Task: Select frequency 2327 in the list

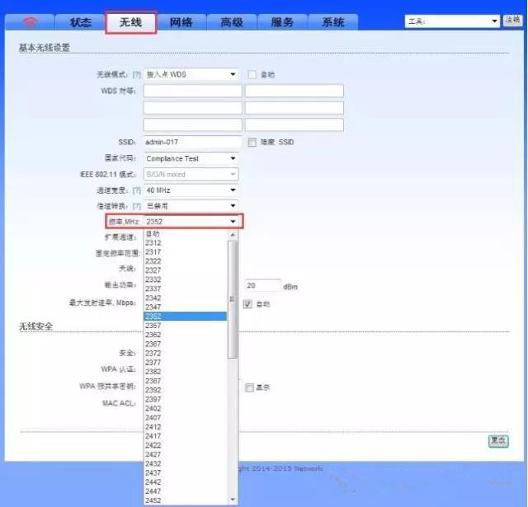Action: point(185,270)
